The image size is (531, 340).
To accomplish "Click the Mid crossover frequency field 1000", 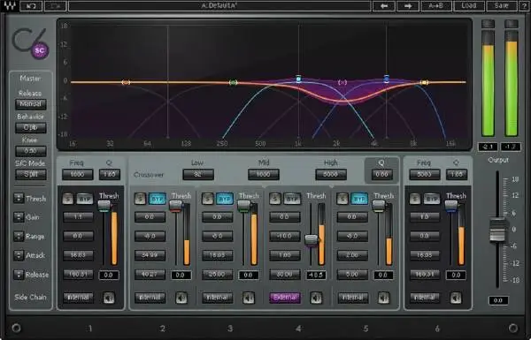I will tap(264, 174).
